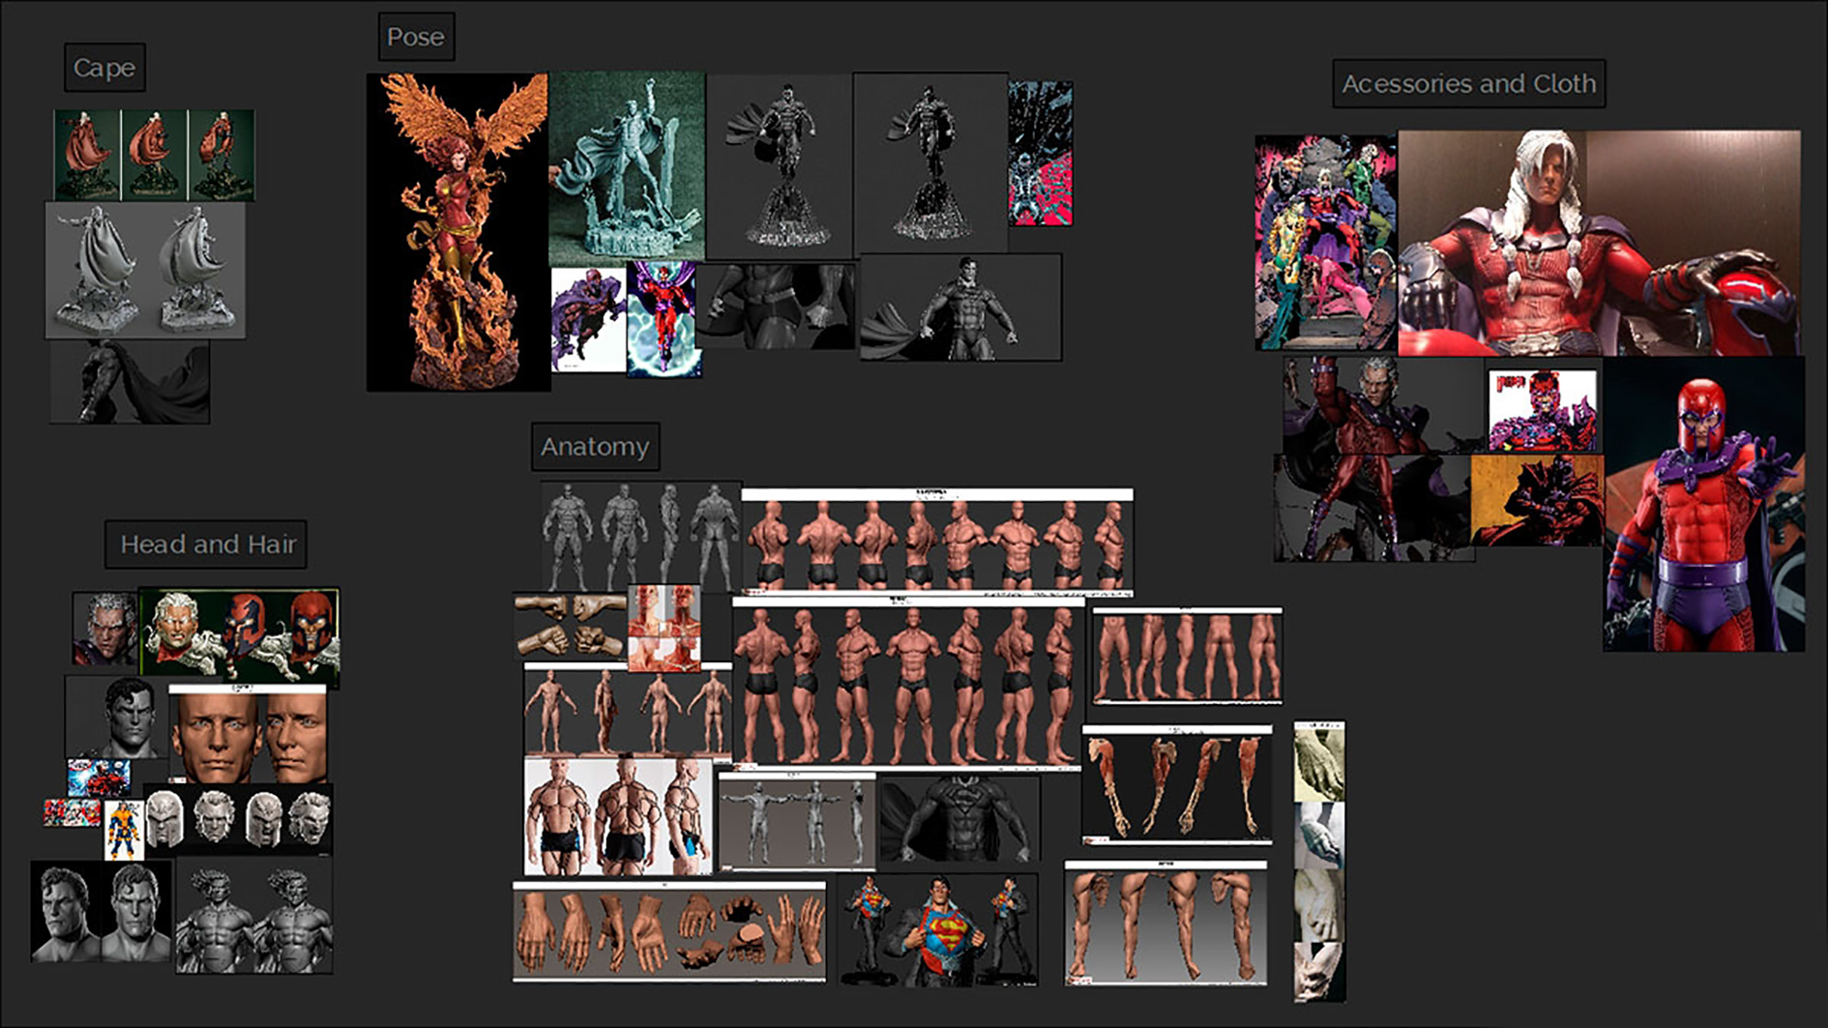Screen dimensions: 1828x1028
Task: Click the Head and Hair label
Action: [x=206, y=543]
